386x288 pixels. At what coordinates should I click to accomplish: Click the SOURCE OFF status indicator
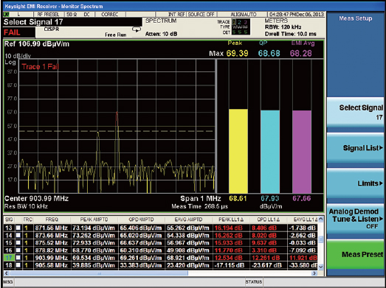(201, 15)
